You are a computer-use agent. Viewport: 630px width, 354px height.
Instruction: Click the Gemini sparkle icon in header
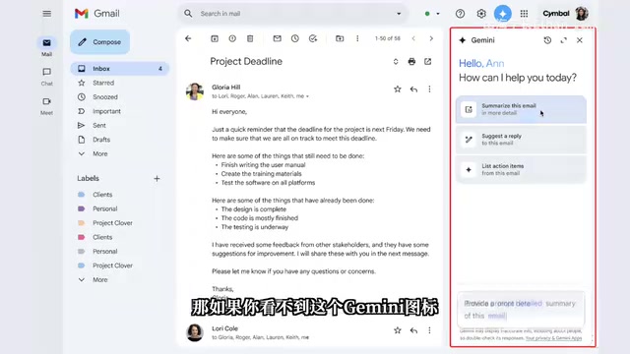tap(503, 14)
